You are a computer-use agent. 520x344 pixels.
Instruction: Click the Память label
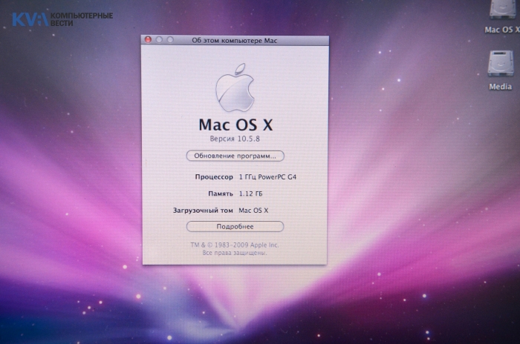point(221,193)
